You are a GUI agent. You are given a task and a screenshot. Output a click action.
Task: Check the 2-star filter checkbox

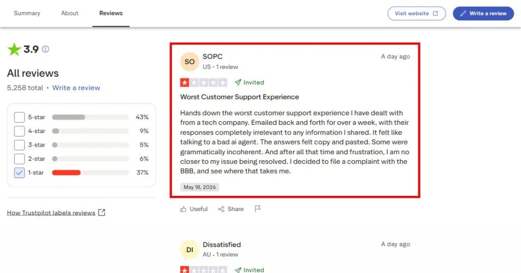click(x=19, y=159)
